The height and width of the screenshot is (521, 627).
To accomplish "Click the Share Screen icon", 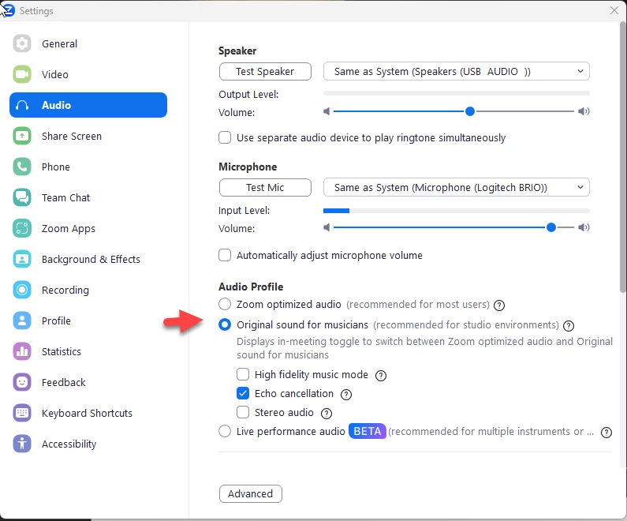I will [22, 136].
